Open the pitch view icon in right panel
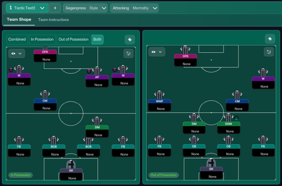The width and height of the screenshot is (282, 186). pyautogui.click(x=270, y=39)
